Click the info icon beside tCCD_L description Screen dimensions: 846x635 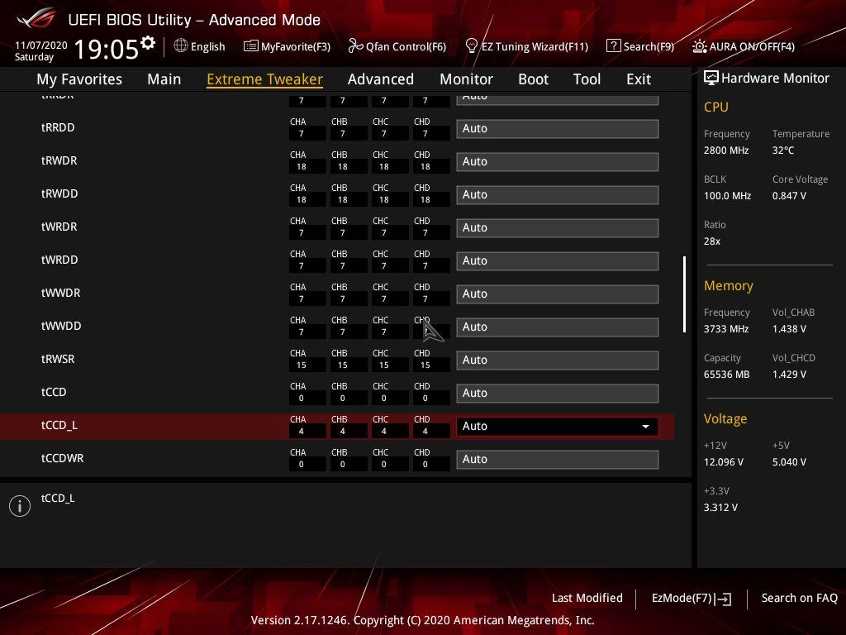coord(20,506)
